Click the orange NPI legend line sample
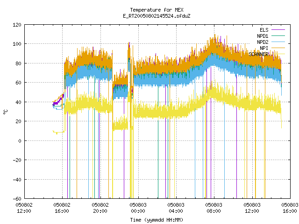The width and height of the screenshot is (299, 224). pos(278,48)
